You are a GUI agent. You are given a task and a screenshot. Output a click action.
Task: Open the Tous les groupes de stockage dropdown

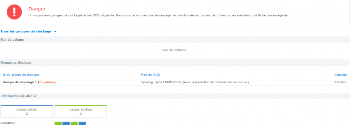pyautogui.click(x=28, y=32)
